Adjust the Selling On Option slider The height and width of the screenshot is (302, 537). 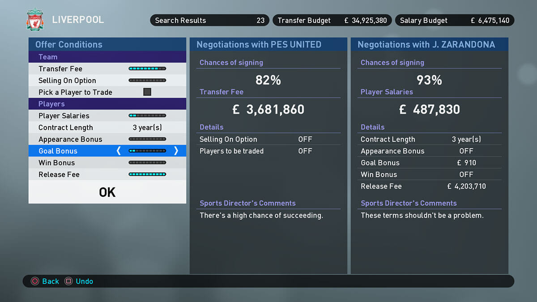tap(147, 81)
